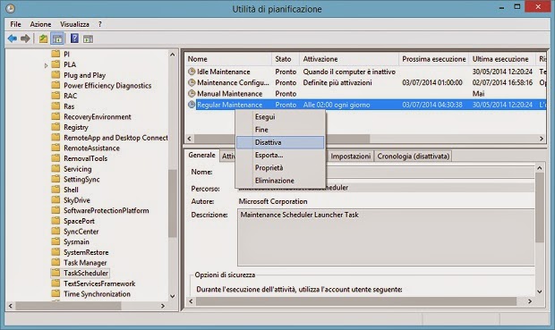Select the Power Efficiency Diagnostics folder
This screenshot has height=330, width=555.
point(107,85)
